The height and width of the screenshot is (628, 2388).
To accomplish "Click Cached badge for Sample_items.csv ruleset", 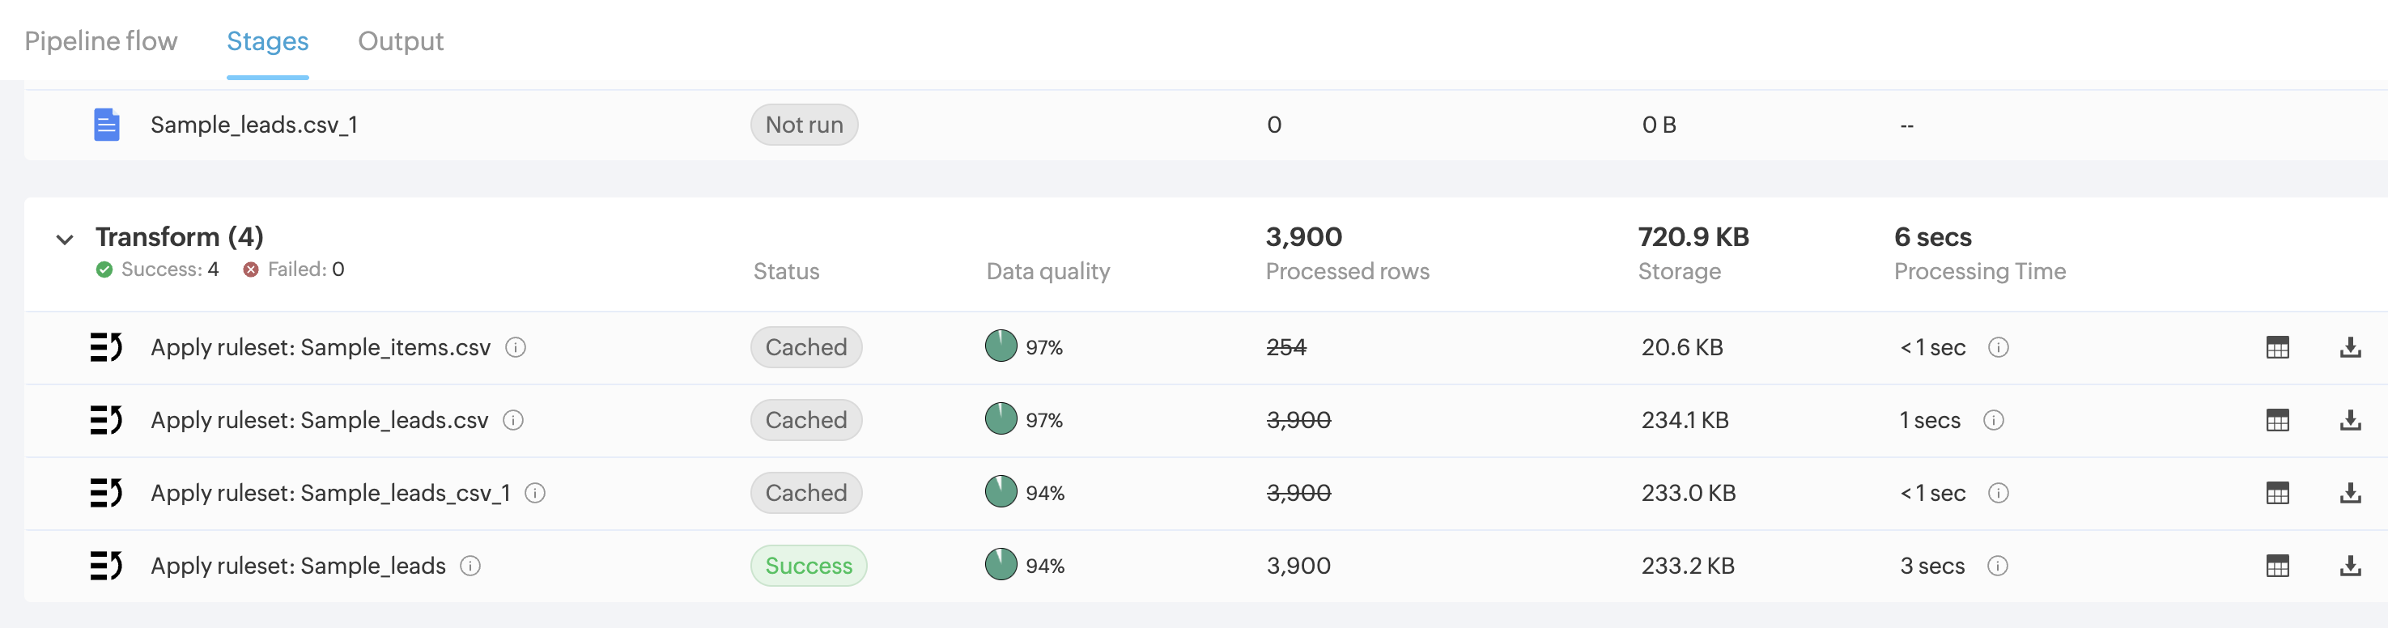I will click(x=805, y=347).
